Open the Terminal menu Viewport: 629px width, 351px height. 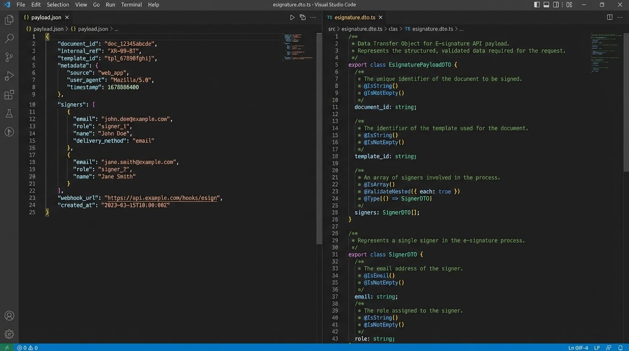(131, 5)
